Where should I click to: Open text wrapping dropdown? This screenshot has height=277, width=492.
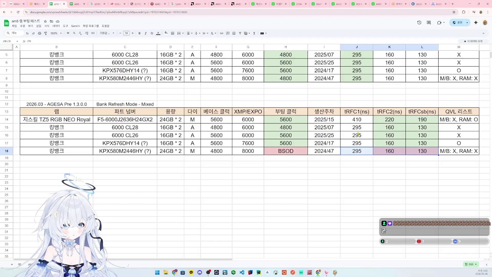pyautogui.click(x=204, y=33)
